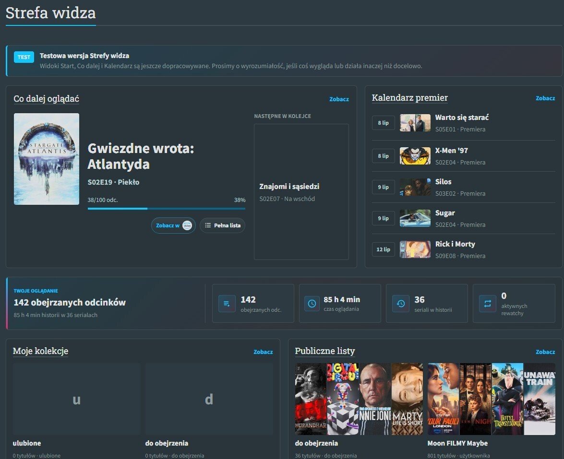Click the history icon beside seriali w historii
Viewport: 564px width, 459px height.
tap(400, 304)
